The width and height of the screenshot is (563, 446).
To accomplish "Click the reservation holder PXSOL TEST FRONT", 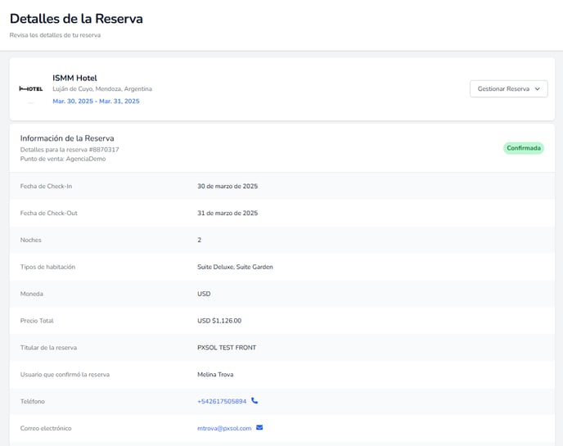I will 227,348.
